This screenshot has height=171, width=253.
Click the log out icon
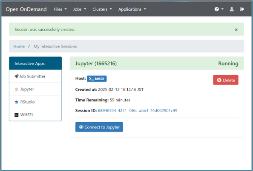[x=242, y=9]
